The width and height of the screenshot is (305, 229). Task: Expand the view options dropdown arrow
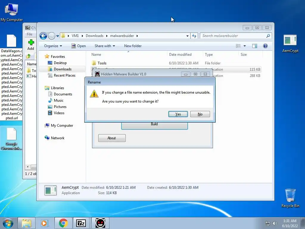[x=245, y=46]
